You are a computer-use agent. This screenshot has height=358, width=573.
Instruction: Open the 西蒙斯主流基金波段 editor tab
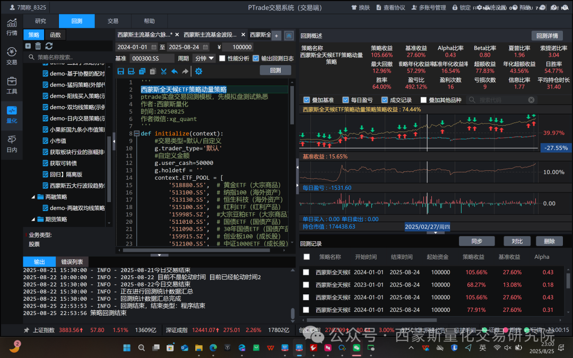click(210, 34)
